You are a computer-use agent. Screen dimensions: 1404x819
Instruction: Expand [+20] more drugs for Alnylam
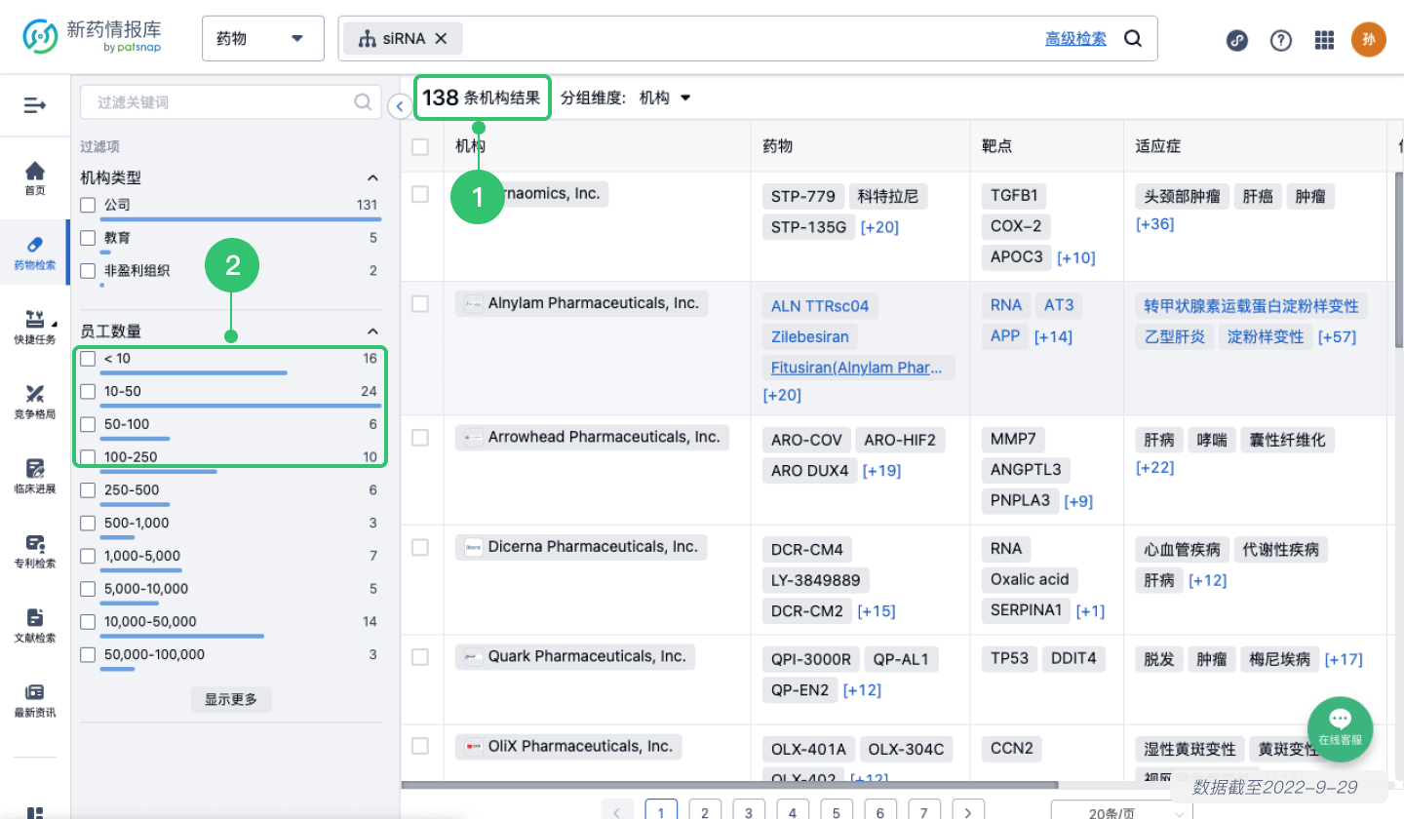tap(782, 395)
